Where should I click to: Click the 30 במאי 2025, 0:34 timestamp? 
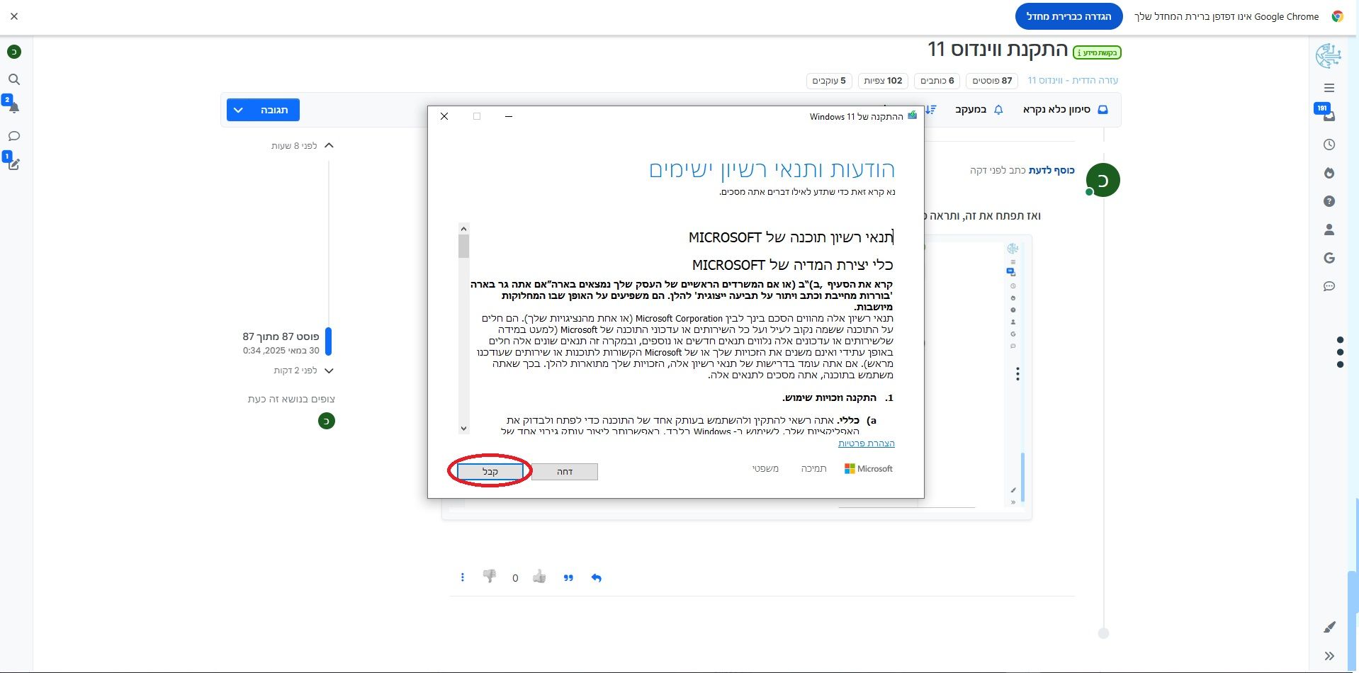click(281, 351)
